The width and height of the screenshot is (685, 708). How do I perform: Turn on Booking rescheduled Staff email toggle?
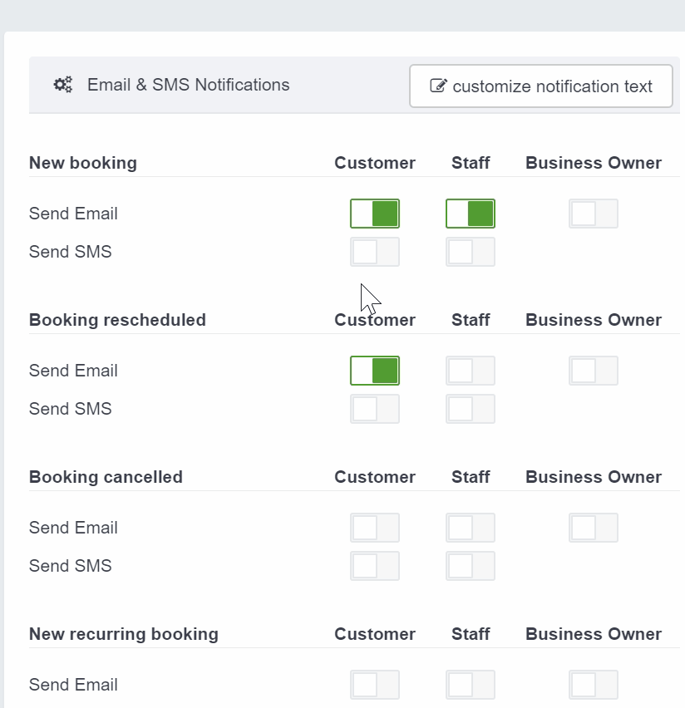(x=471, y=371)
